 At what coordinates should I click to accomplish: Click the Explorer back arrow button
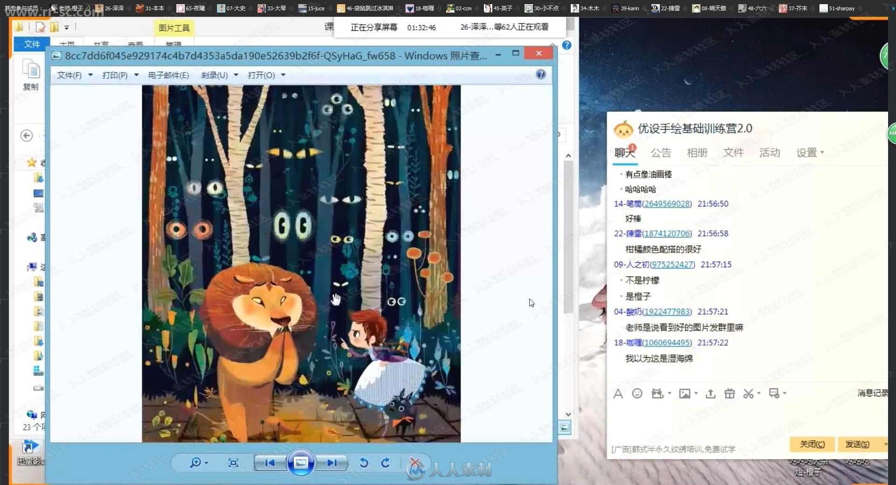pos(27,136)
